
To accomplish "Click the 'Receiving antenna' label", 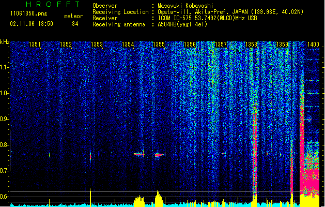I will pyautogui.click(x=119, y=24).
